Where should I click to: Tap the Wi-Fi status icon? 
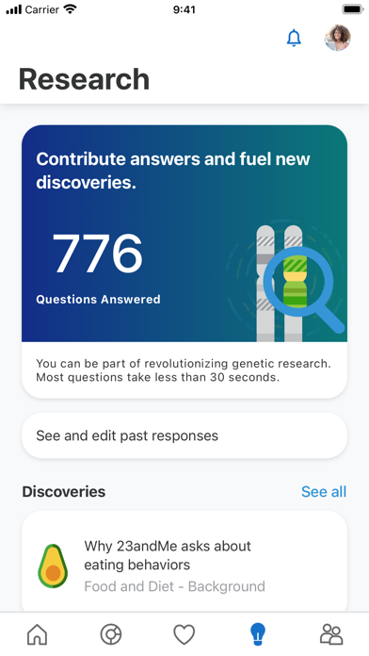pos(71,9)
